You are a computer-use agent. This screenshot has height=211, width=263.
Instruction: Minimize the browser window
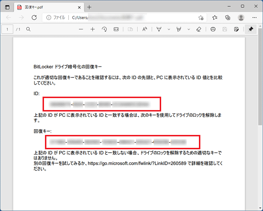(229, 7)
